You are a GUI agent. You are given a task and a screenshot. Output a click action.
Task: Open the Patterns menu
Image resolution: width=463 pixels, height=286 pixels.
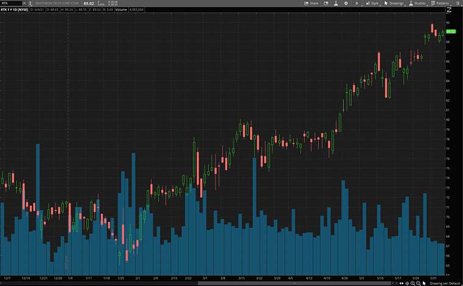440,3
